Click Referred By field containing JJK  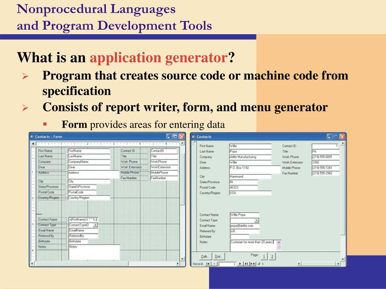tap(245, 231)
